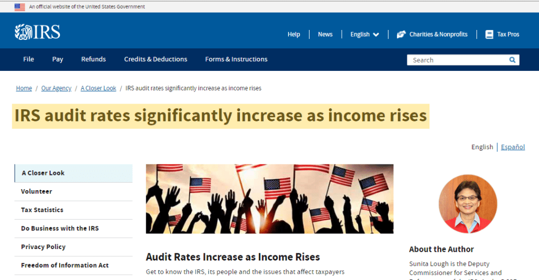Go to Our Agency breadcrumb
Viewport: 539px width, 280px height.
point(56,88)
